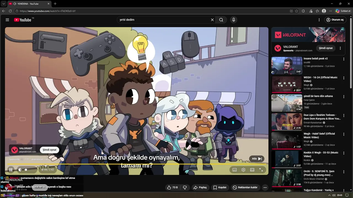Open player settings gear

244,170
